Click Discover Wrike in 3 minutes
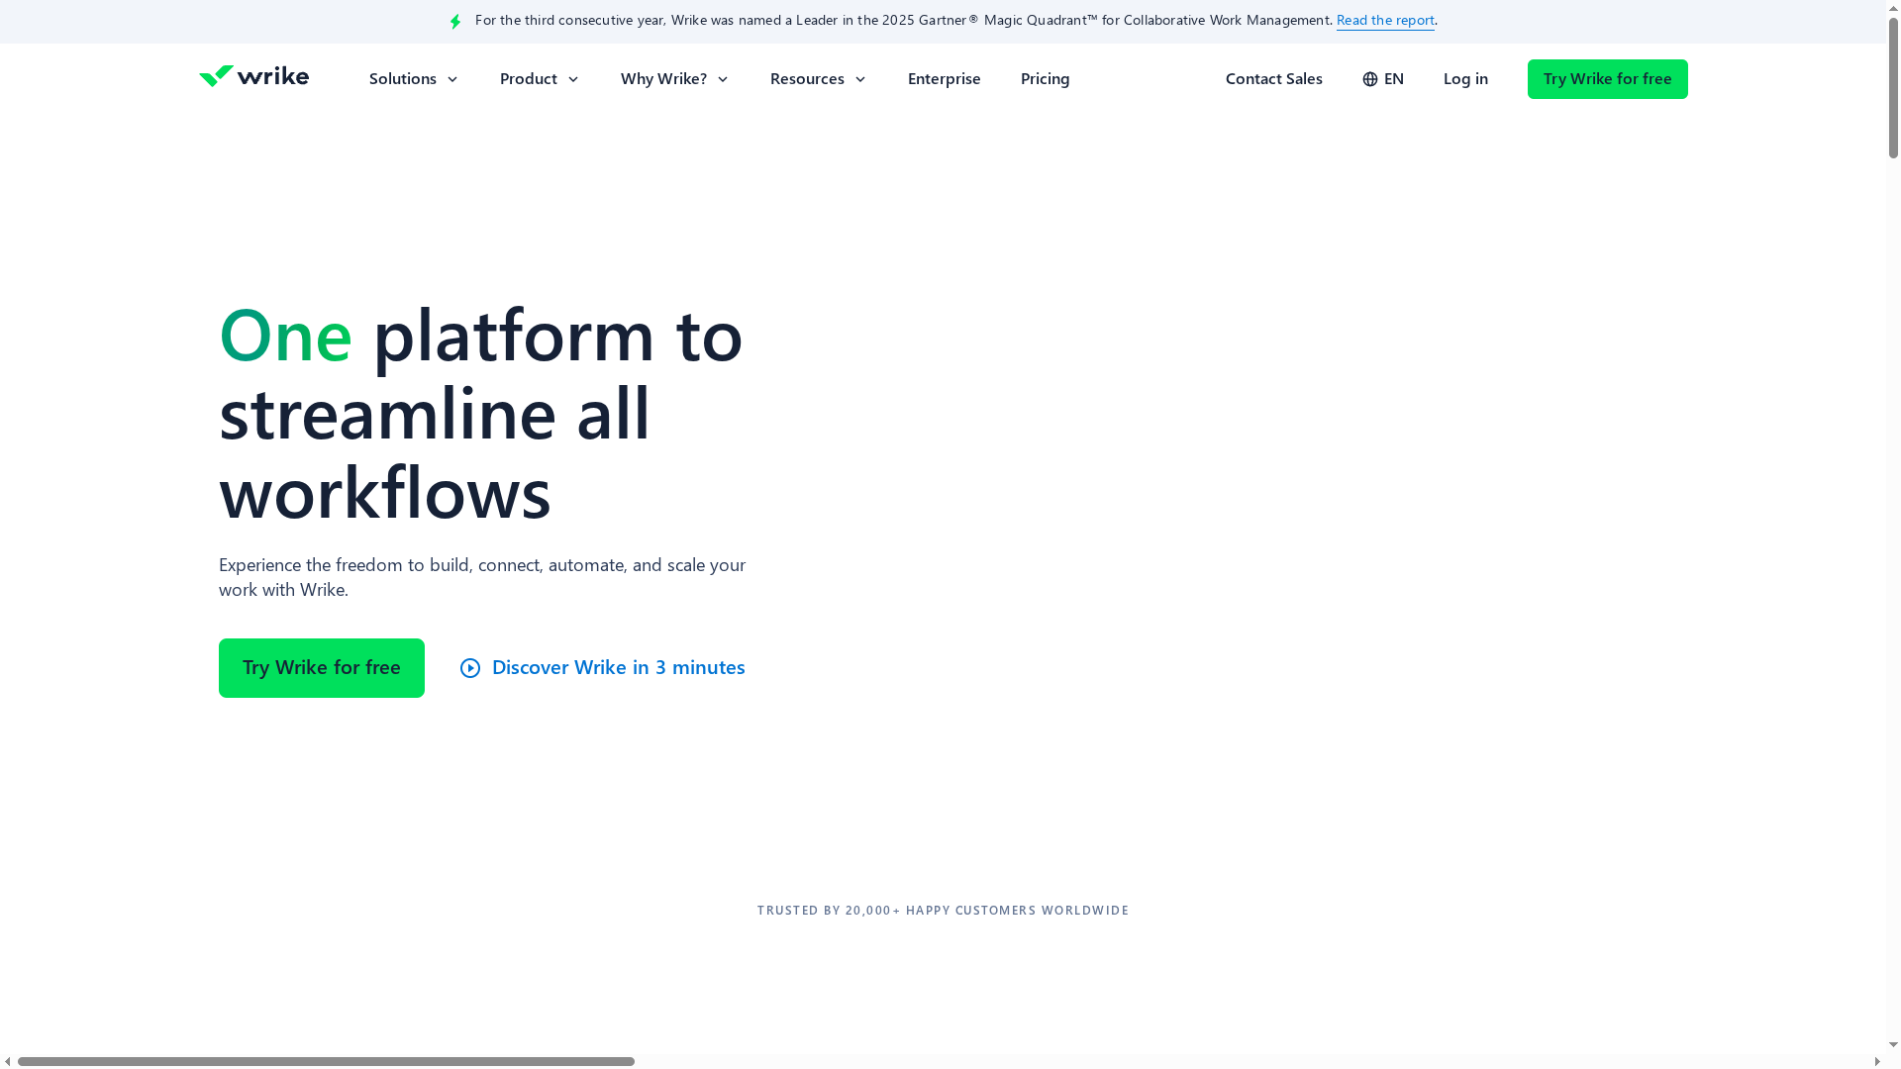The width and height of the screenshot is (1901, 1069). [618, 668]
